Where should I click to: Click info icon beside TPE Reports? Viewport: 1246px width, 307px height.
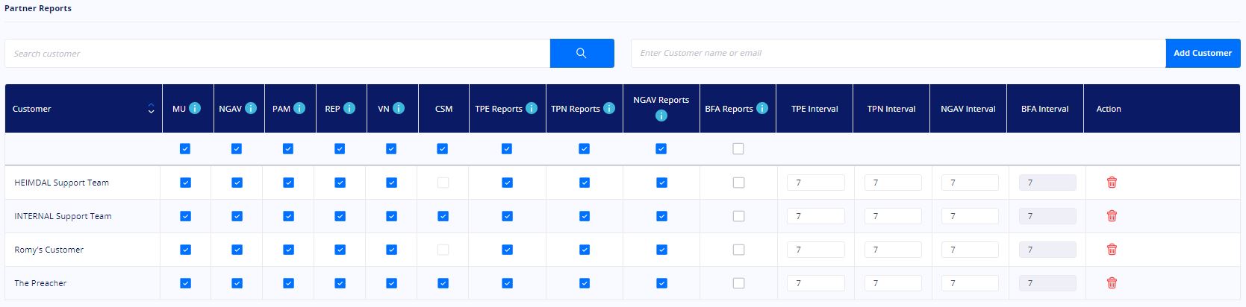pyautogui.click(x=532, y=108)
